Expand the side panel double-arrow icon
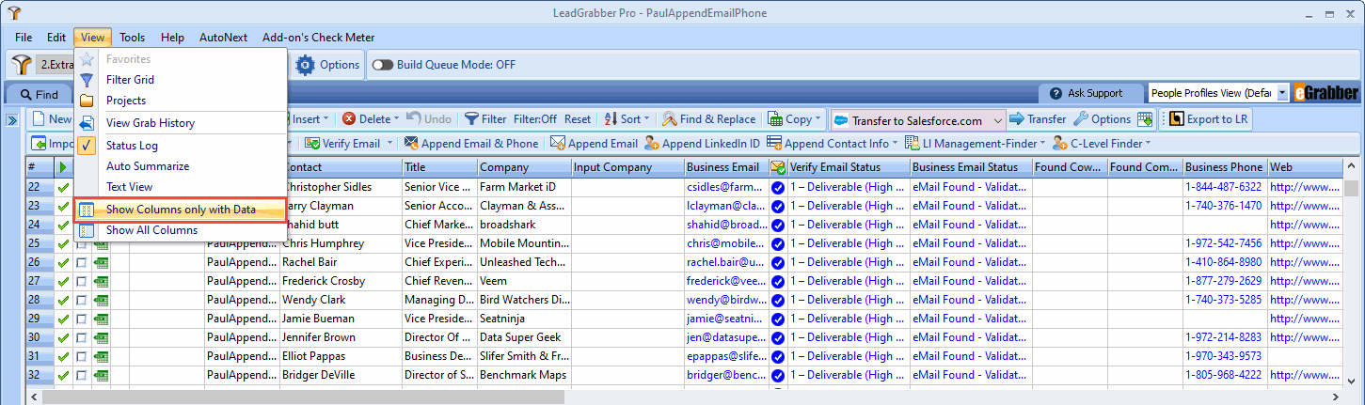 coord(12,120)
